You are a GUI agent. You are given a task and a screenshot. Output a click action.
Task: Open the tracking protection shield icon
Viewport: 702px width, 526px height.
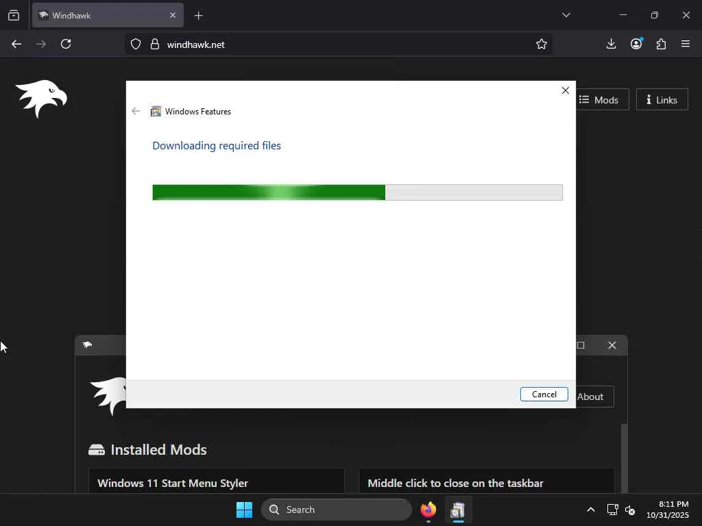[136, 45]
